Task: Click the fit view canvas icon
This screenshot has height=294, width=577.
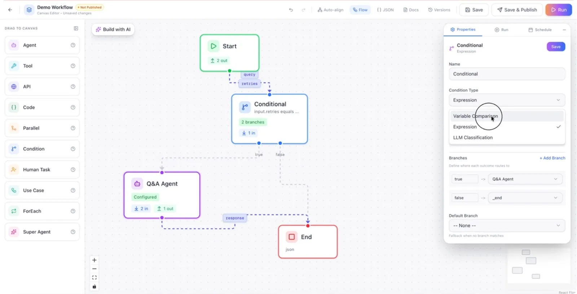Action: point(94,277)
